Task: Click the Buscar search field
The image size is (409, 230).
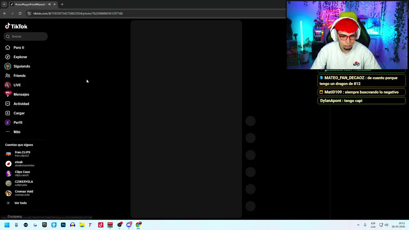Action: (x=26, y=36)
